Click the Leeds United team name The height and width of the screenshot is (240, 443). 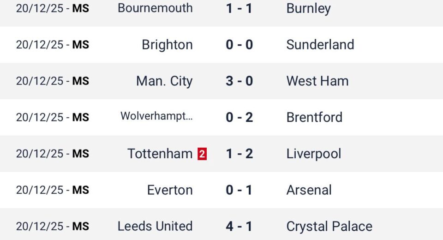[155, 226]
